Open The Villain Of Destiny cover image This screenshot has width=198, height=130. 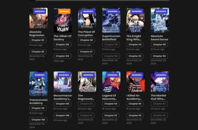[x=63, y=20]
